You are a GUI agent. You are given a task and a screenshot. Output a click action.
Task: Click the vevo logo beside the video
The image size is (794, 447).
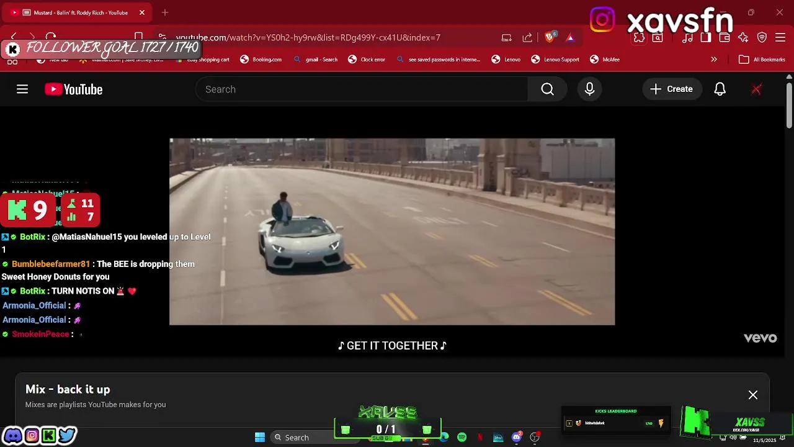[760, 338]
